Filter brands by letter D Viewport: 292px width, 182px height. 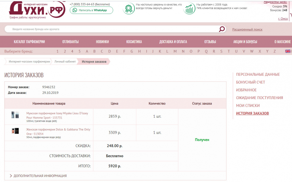110,51
